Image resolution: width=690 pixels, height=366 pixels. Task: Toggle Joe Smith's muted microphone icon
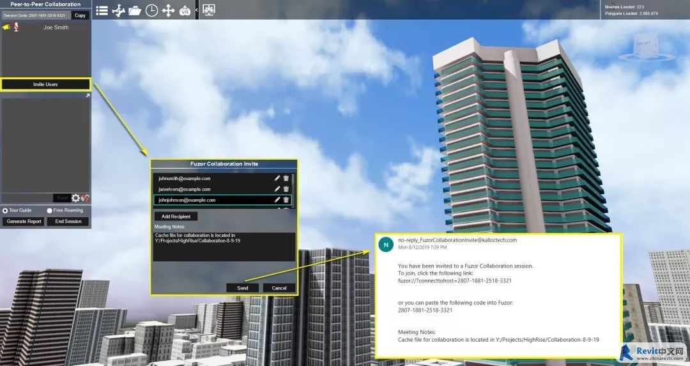[x=16, y=27]
